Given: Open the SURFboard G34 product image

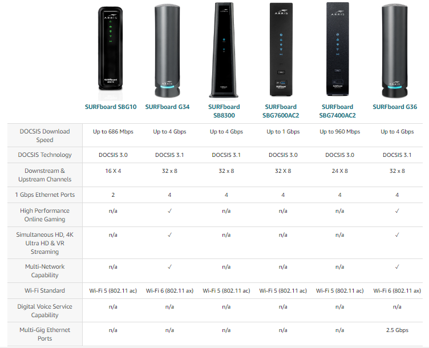Looking at the screenshot, I should [169, 50].
